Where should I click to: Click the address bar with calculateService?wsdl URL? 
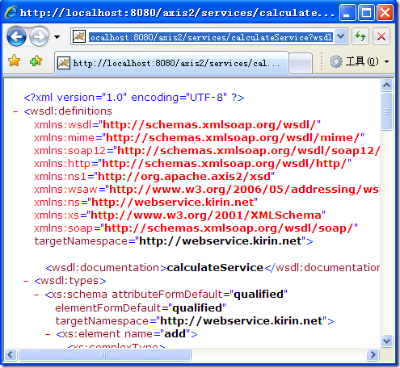[210, 37]
